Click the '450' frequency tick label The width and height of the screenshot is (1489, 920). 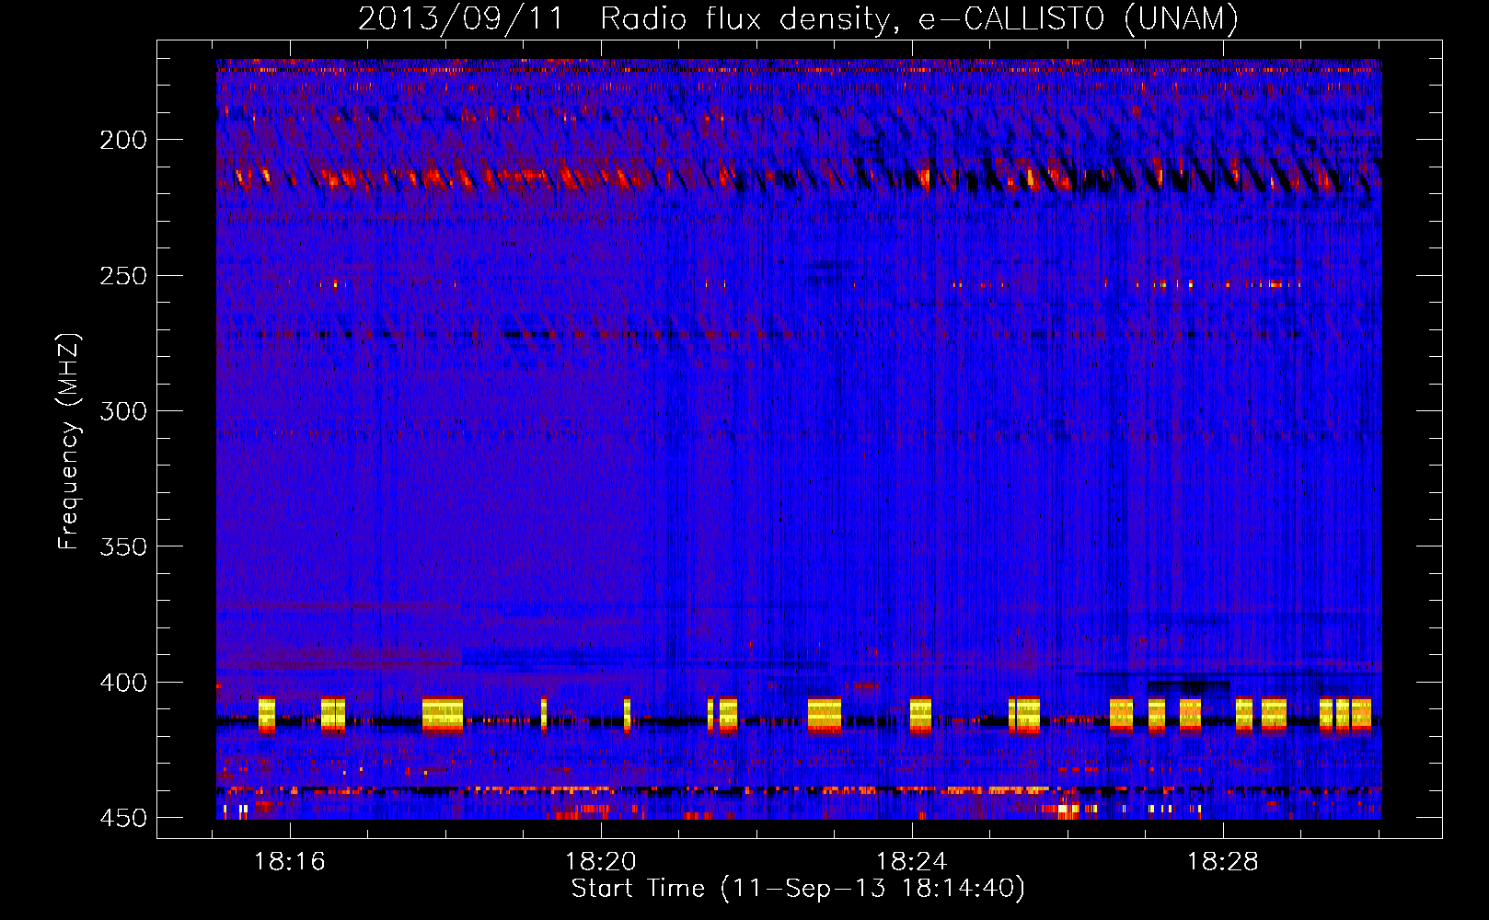[122, 818]
